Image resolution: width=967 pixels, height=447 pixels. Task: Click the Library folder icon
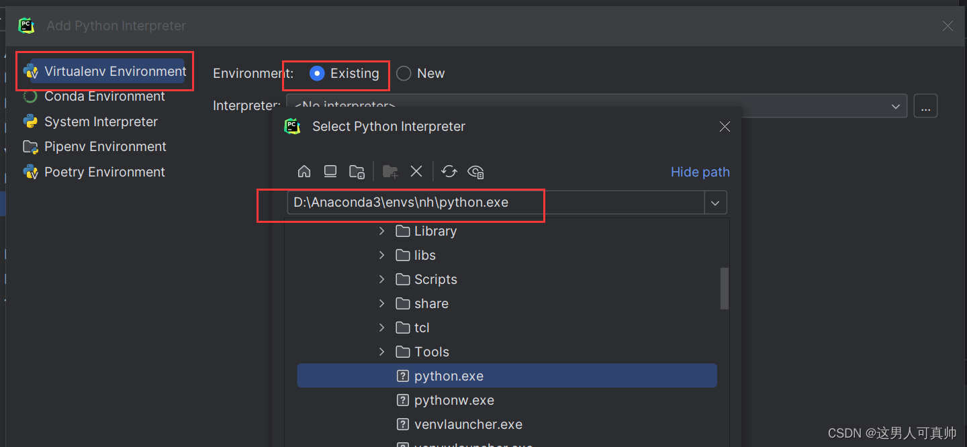coord(403,231)
